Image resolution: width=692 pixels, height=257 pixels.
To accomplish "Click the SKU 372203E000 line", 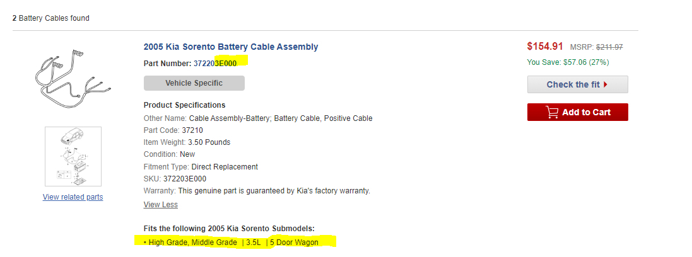I will 175,179.
